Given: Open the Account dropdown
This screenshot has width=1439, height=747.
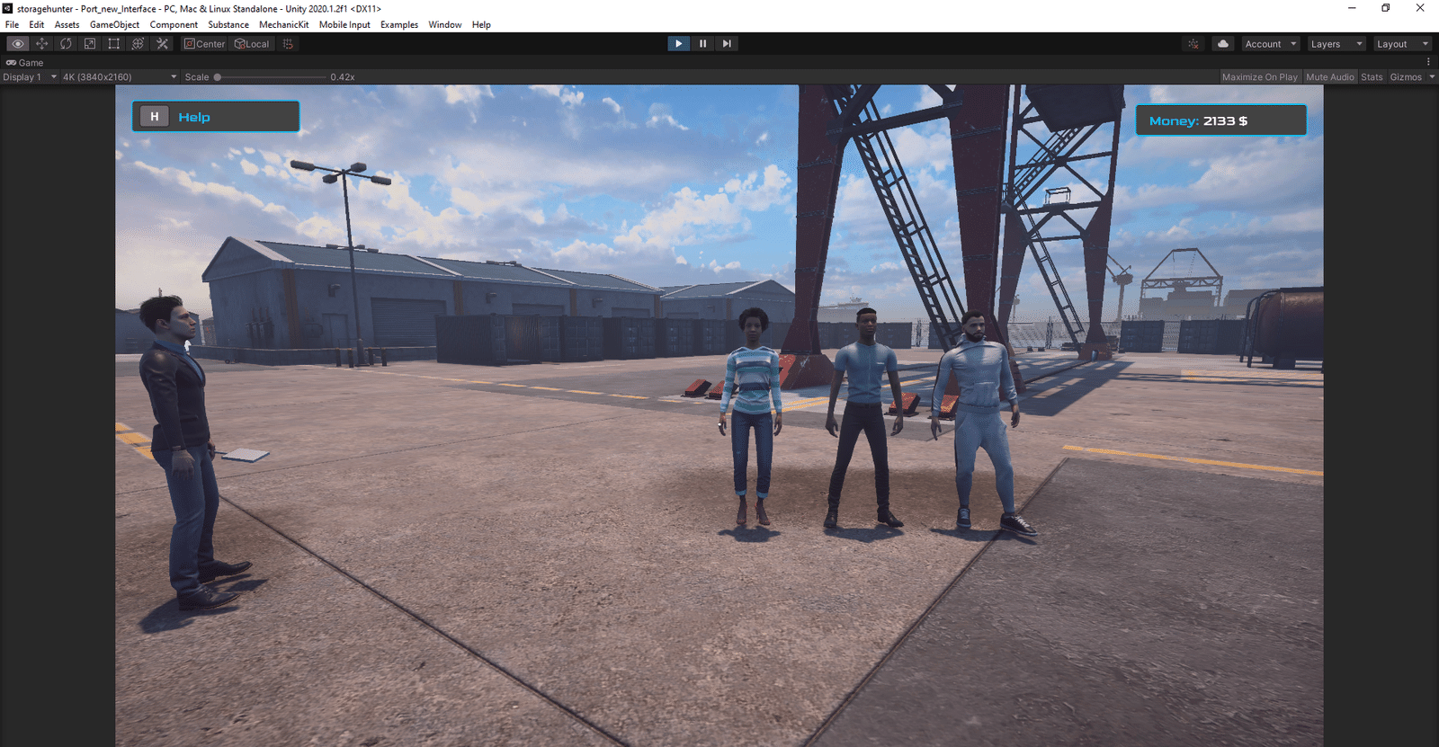Looking at the screenshot, I should click(1271, 43).
